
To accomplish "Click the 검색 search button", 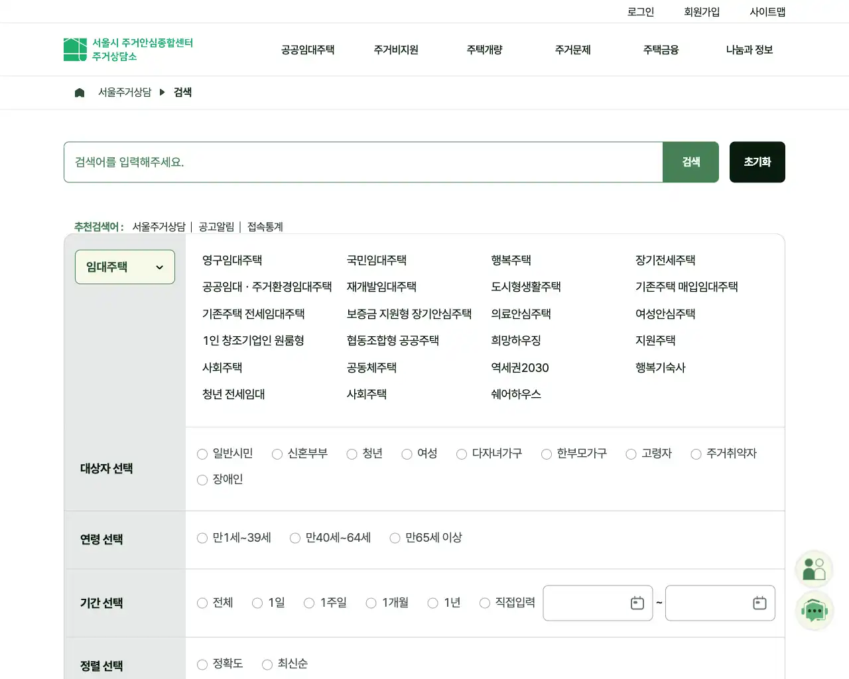I will point(690,162).
